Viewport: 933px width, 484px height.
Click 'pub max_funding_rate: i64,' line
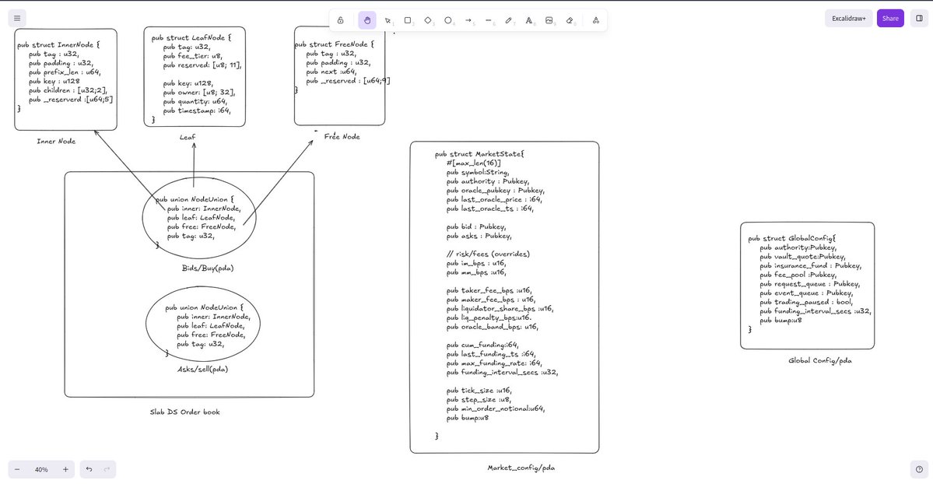pyautogui.click(x=494, y=363)
